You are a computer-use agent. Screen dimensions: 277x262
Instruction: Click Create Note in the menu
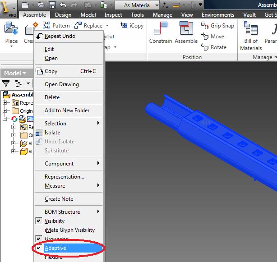(59, 199)
